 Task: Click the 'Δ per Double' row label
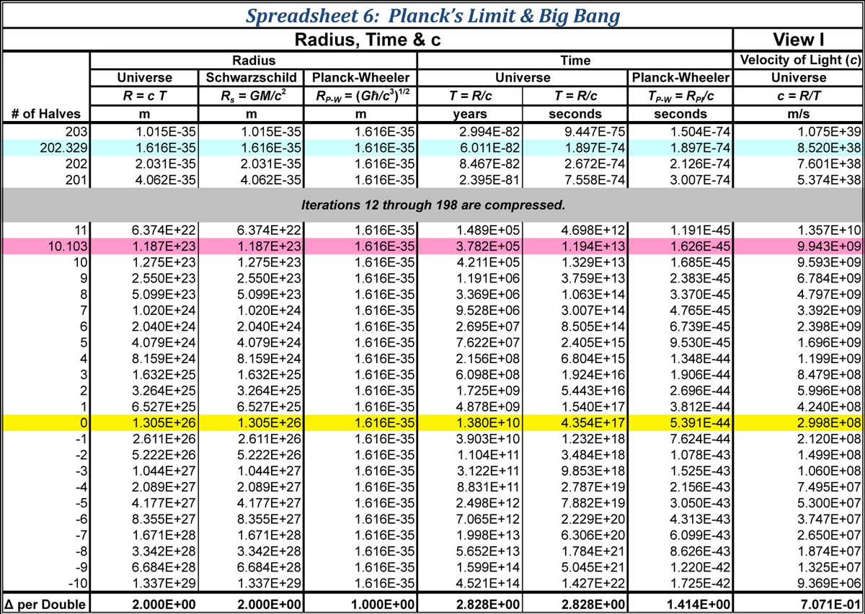(47, 603)
